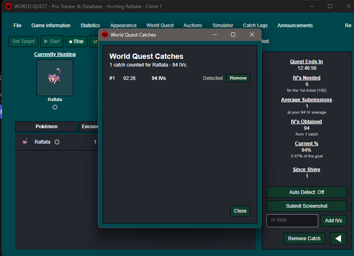This screenshot has height=256, width=354.
Task: Open the Statistics menu
Action: click(90, 26)
